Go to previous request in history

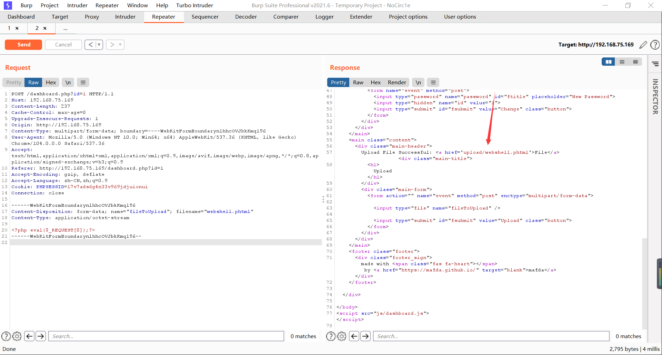point(91,45)
